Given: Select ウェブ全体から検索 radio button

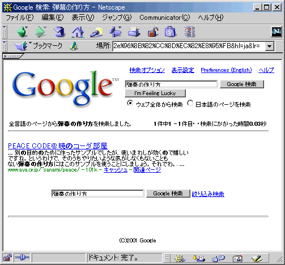Looking at the screenshot, I should pos(130,103).
